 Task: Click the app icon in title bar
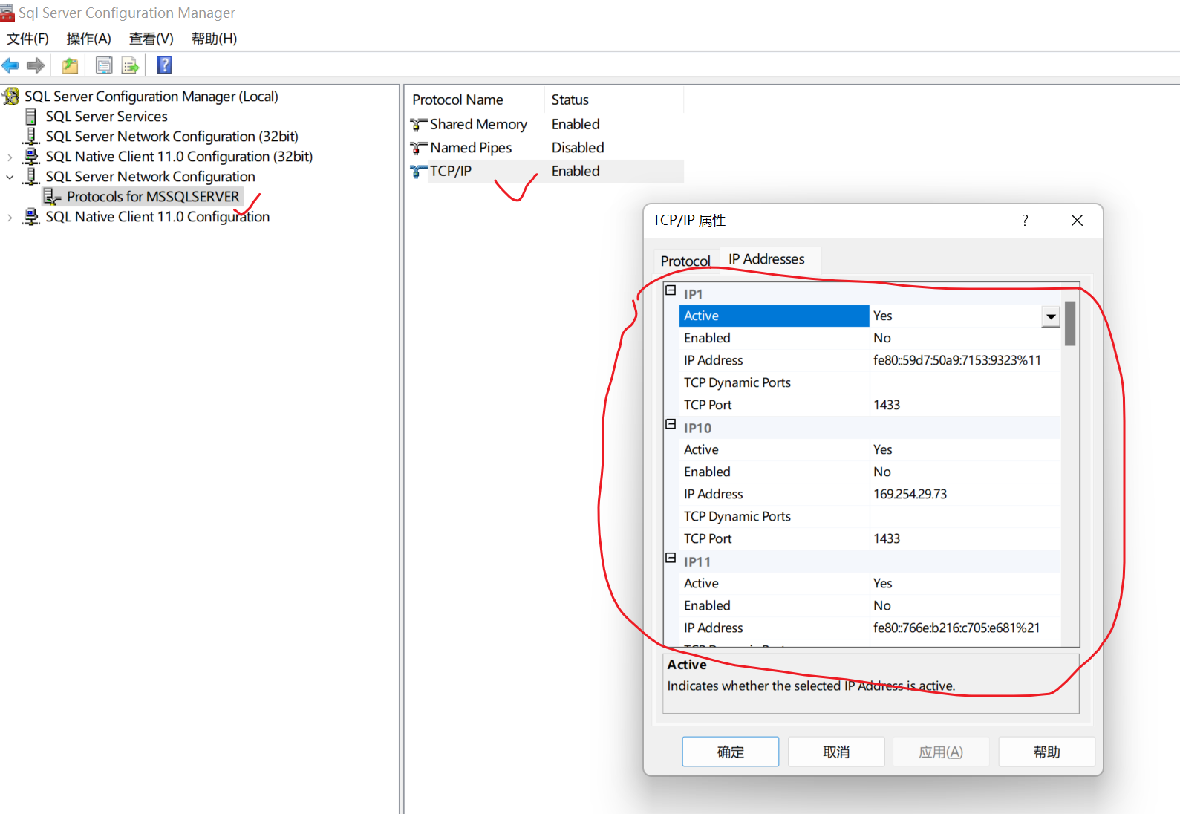pyautogui.click(x=7, y=13)
